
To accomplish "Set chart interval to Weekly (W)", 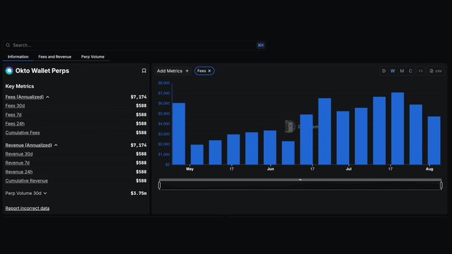I will click(x=393, y=71).
